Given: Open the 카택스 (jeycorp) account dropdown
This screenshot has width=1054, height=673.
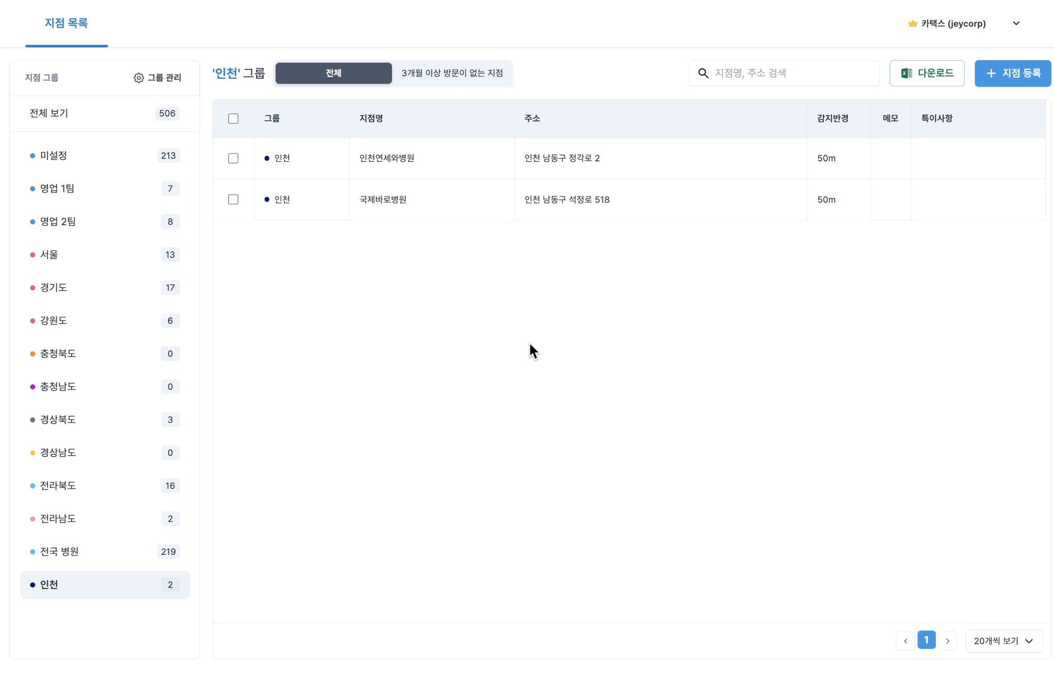Looking at the screenshot, I should (1016, 23).
